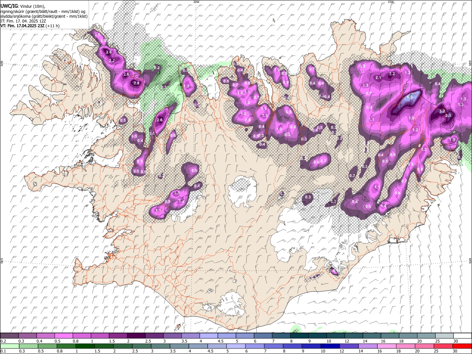Click the 3.2 snowfall value on the map
472x354 pixels.
443,111
